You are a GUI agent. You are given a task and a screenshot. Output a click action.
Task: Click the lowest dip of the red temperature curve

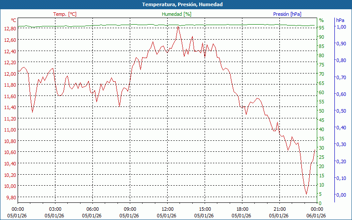306,194
